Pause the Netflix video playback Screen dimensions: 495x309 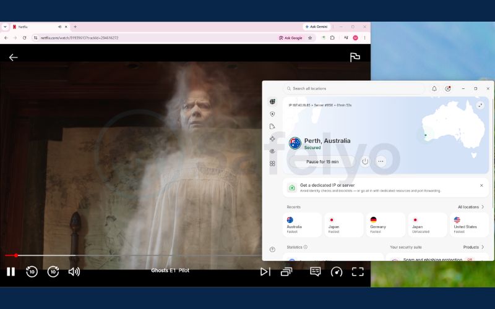coord(11,271)
